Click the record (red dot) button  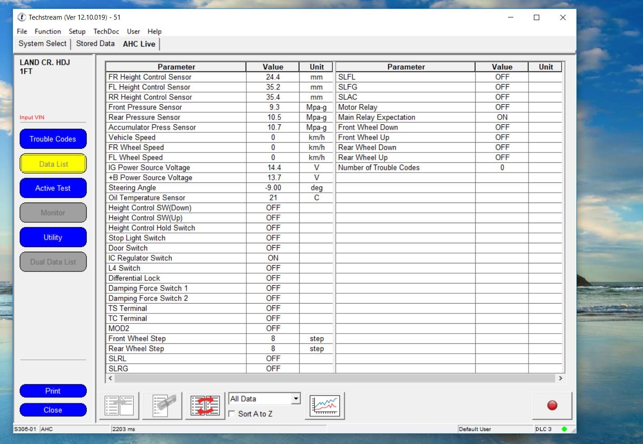coord(552,406)
